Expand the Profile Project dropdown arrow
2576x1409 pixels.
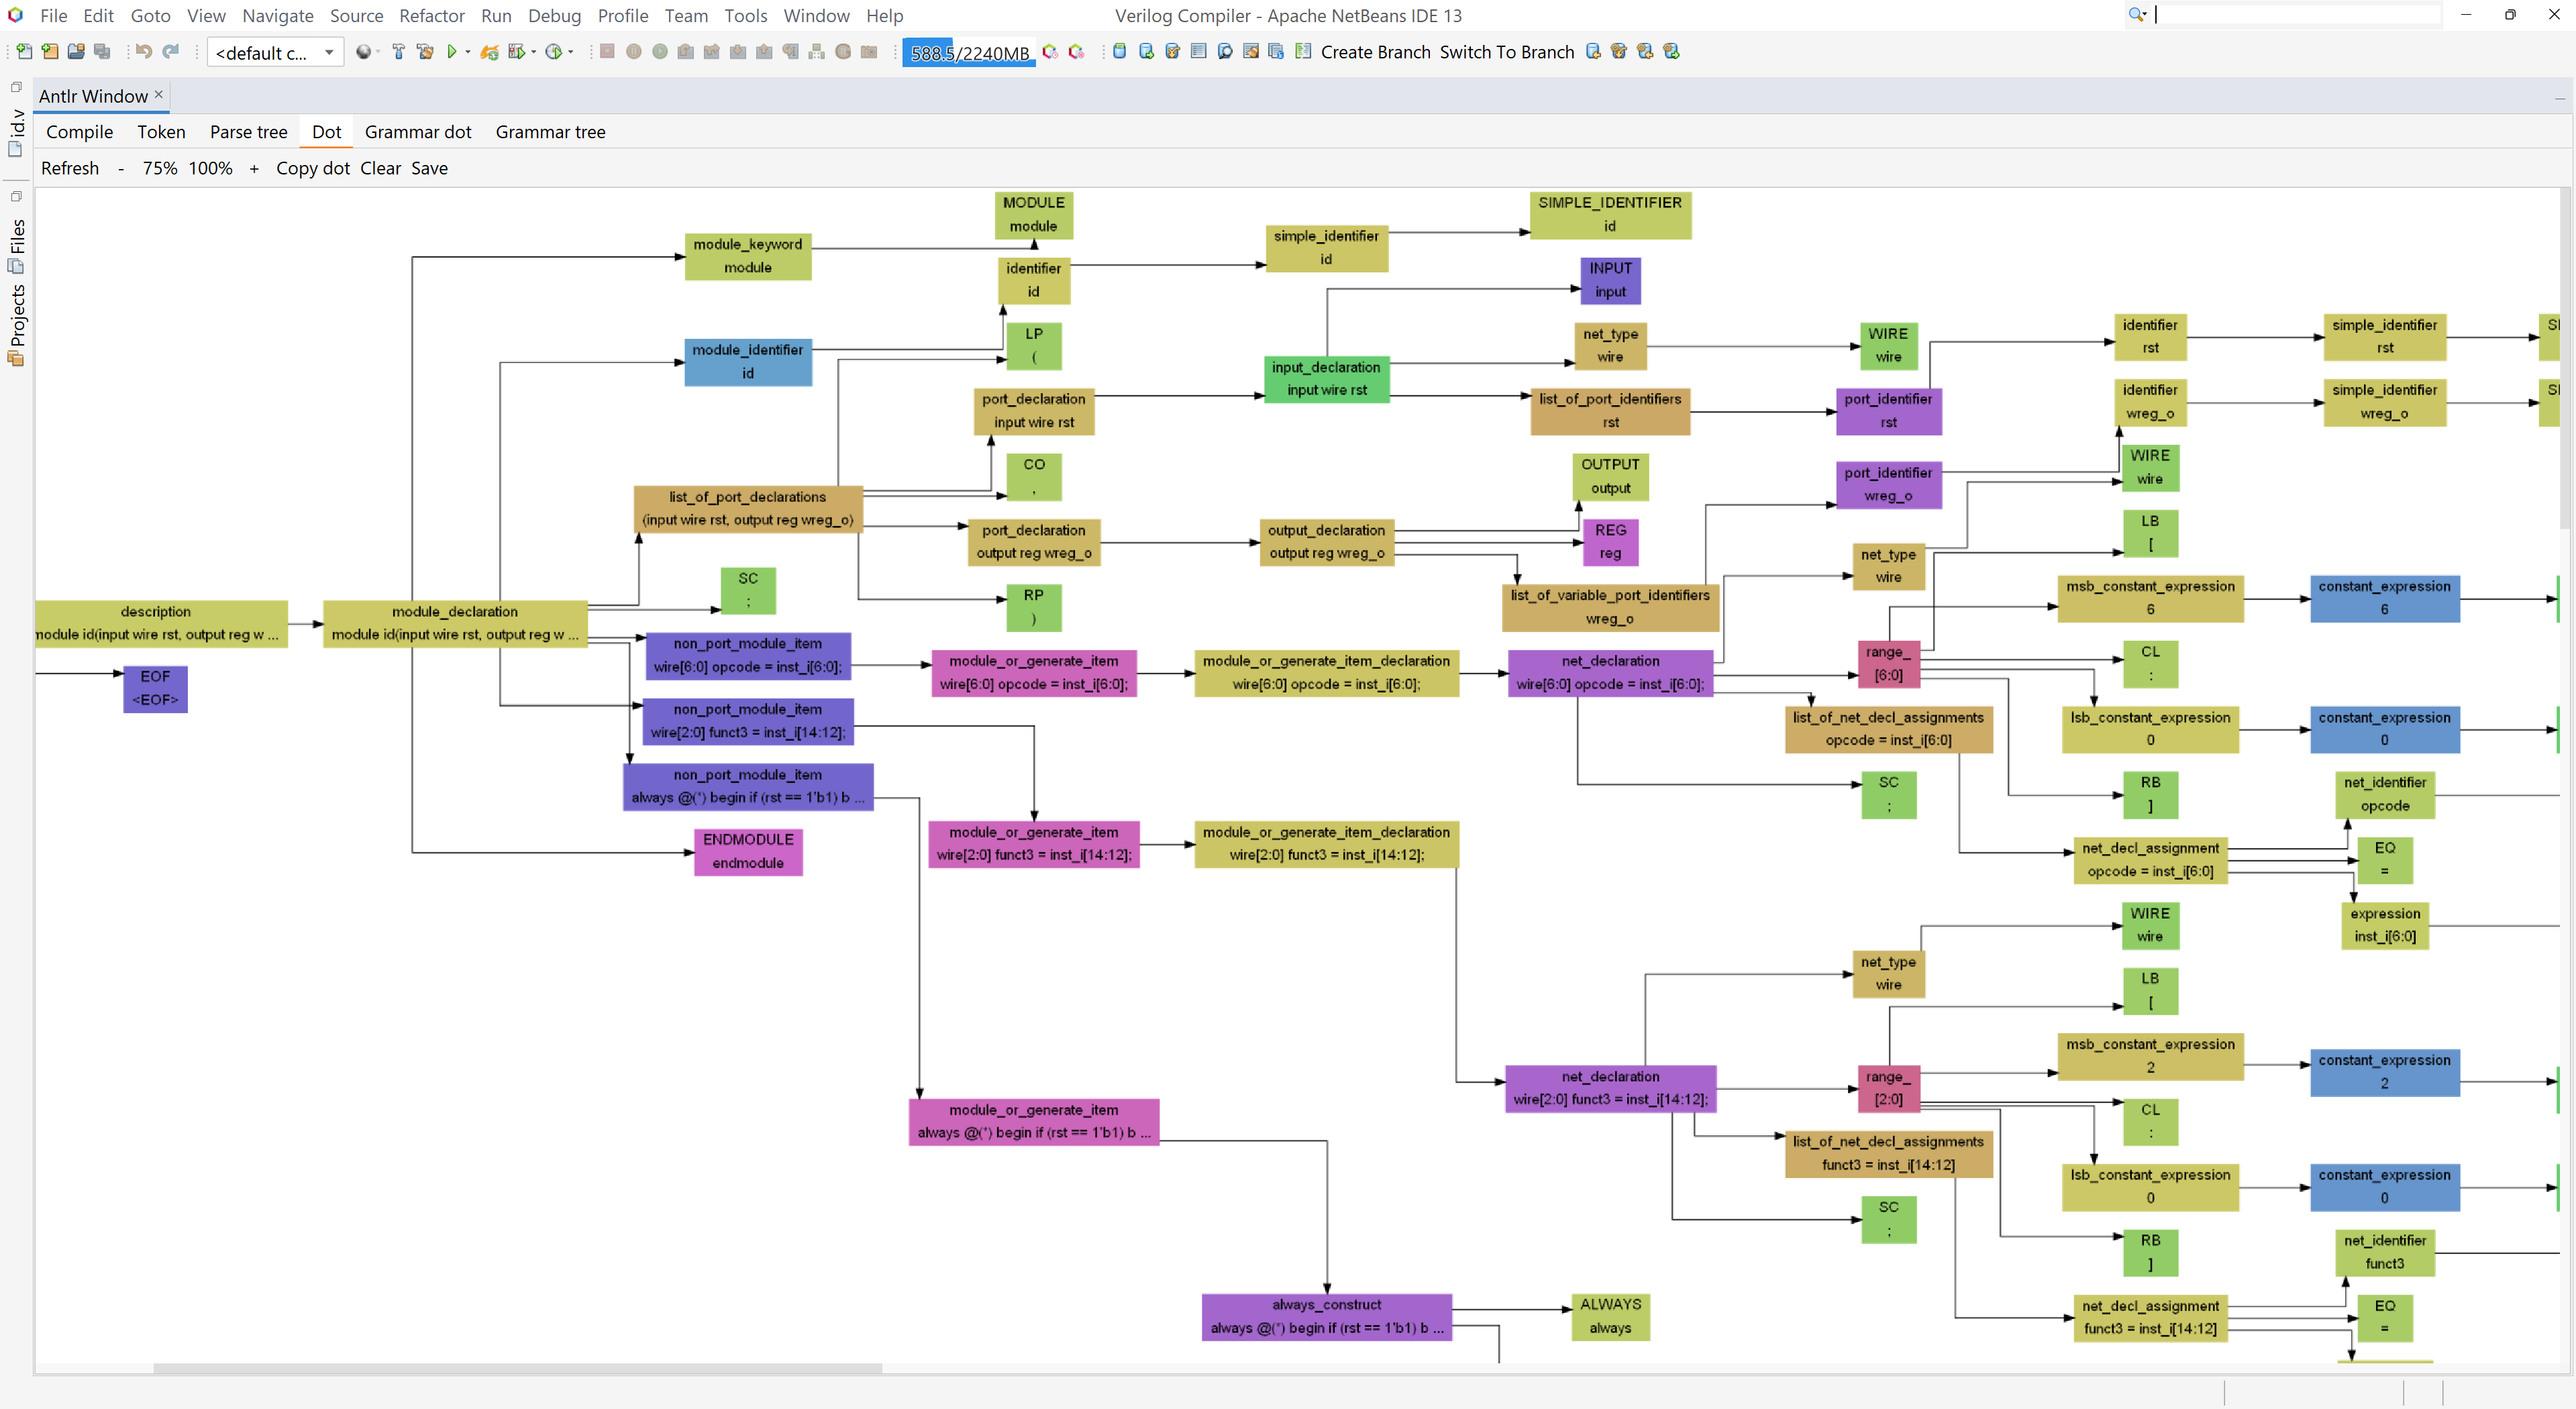(571, 52)
